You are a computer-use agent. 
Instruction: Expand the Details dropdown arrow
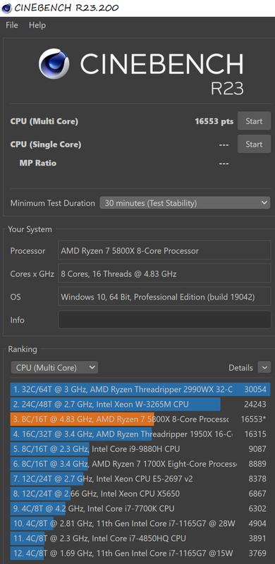click(264, 367)
